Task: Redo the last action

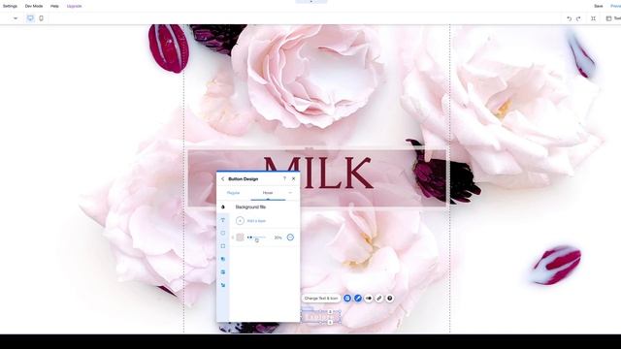Action: click(x=578, y=18)
